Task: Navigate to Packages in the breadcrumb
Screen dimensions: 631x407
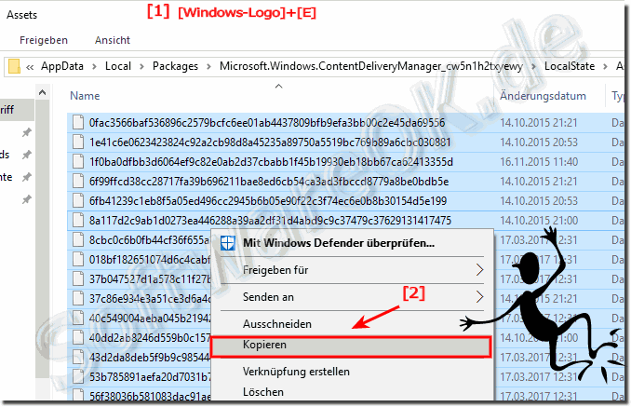Action: click(x=175, y=66)
